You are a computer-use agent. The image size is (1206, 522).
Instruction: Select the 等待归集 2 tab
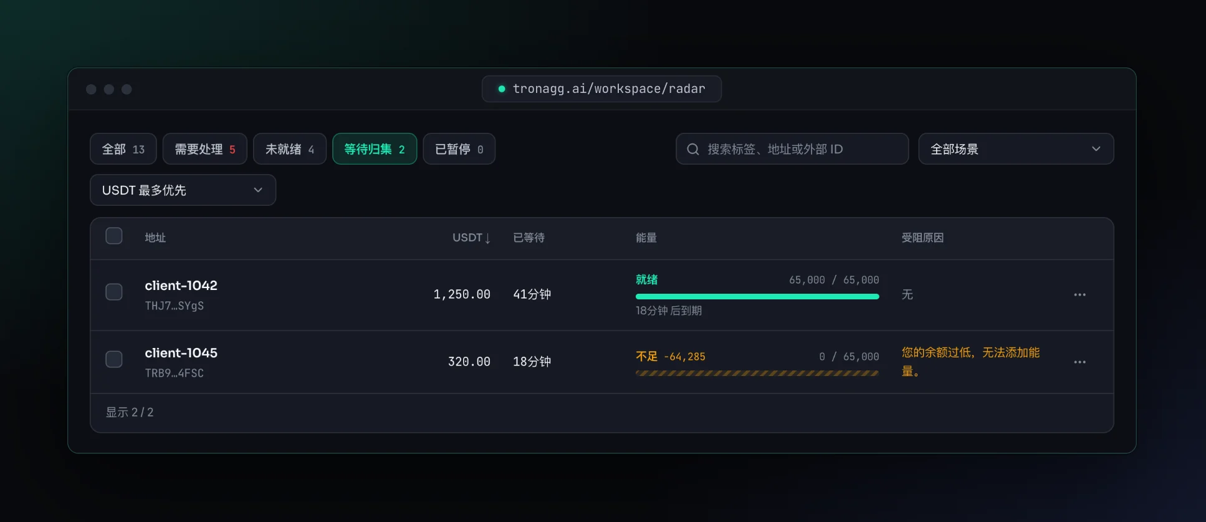(x=375, y=149)
